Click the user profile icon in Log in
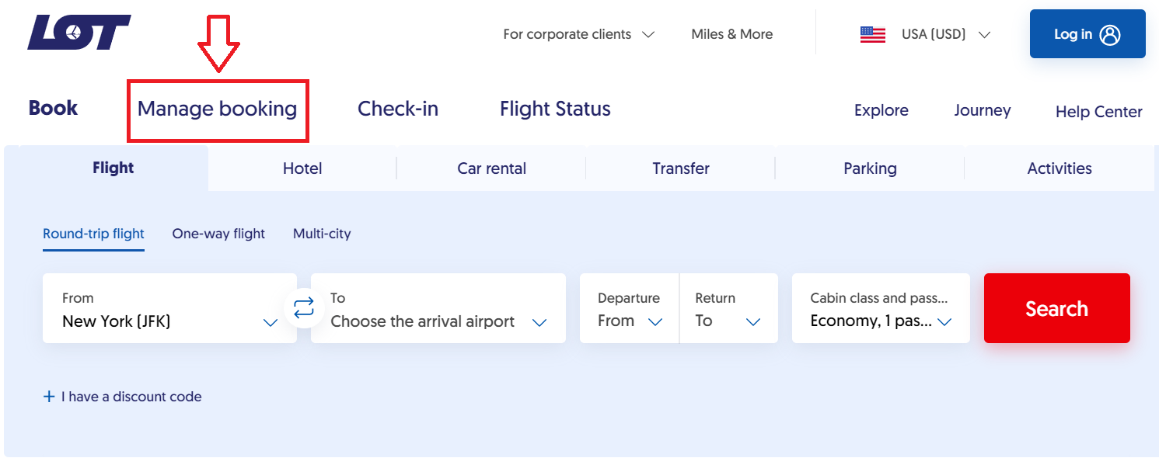Screen dimensions: 1159x458 pyautogui.click(x=1110, y=34)
